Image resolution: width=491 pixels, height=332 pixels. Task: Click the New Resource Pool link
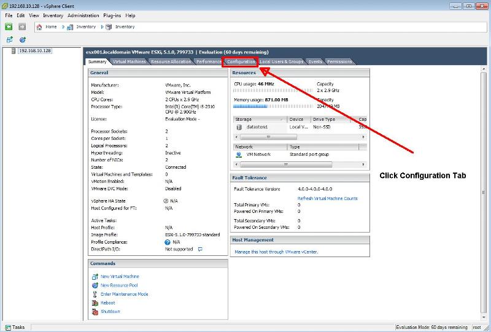[119, 285]
